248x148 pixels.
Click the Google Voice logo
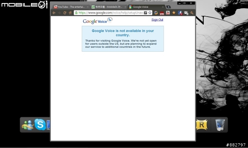[98, 21]
